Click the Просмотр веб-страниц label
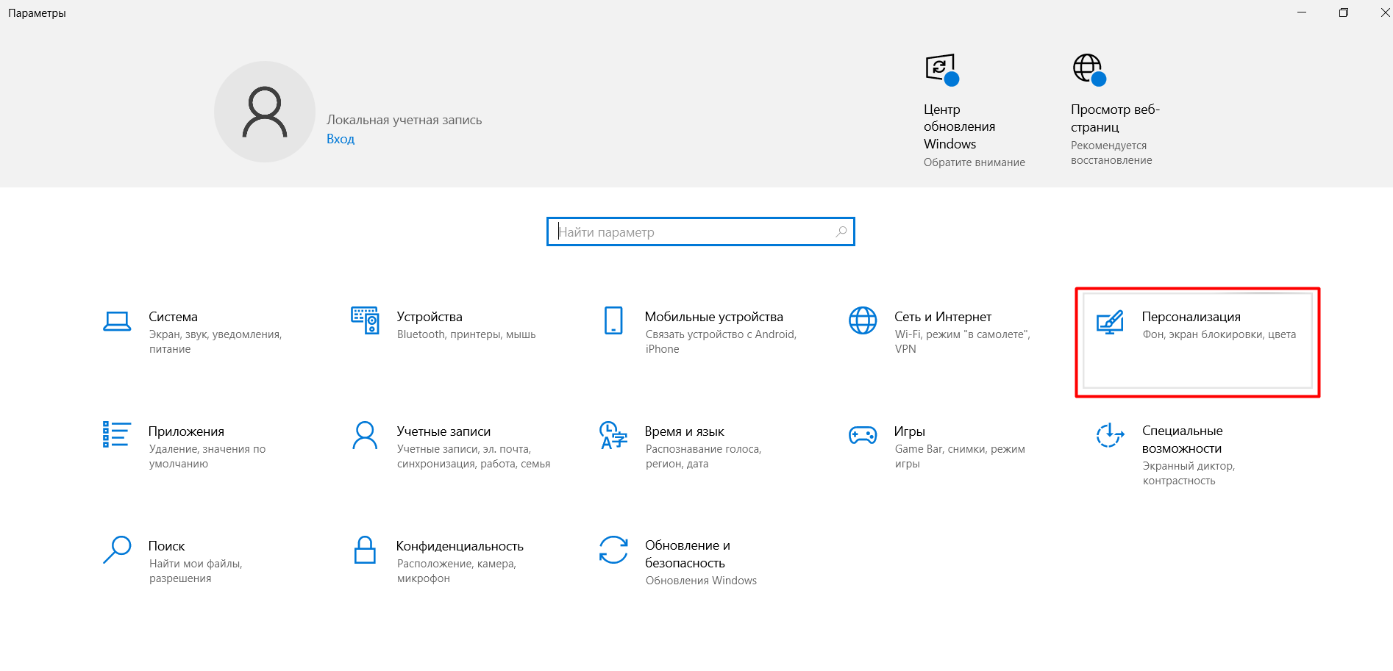The width and height of the screenshot is (1393, 671). point(1115,118)
